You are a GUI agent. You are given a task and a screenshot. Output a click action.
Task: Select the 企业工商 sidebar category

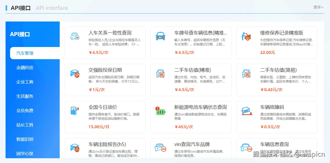pyautogui.click(x=24, y=82)
